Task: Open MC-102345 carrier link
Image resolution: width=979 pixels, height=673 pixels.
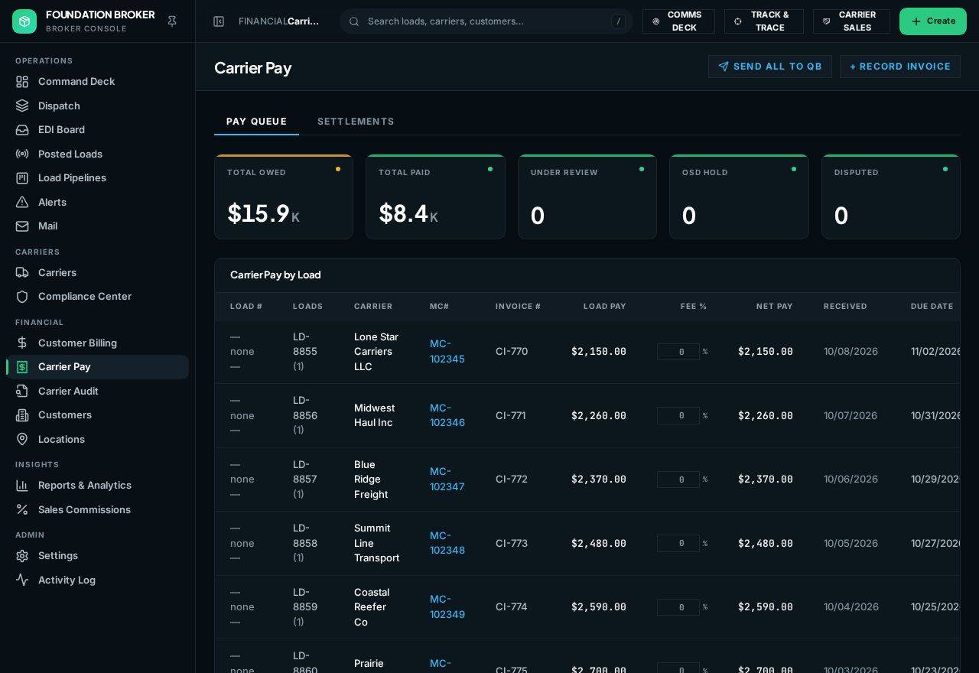Action: point(447,351)
